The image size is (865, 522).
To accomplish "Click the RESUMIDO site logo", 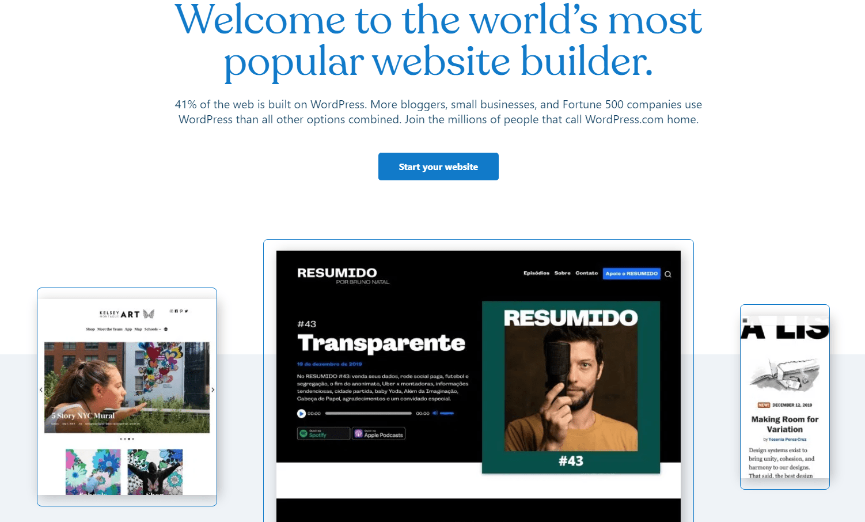I will pyautogui.click(x=337, y=273).
